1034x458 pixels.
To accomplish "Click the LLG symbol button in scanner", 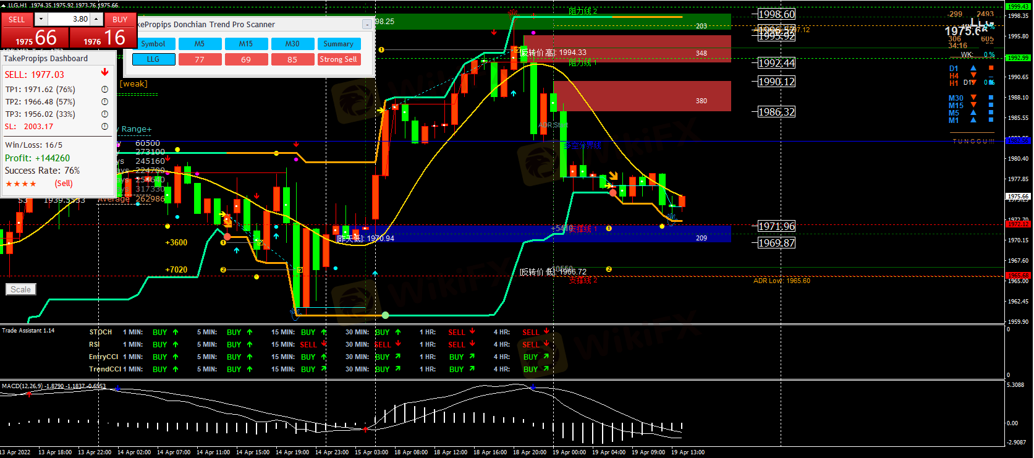I will (153, 59).
